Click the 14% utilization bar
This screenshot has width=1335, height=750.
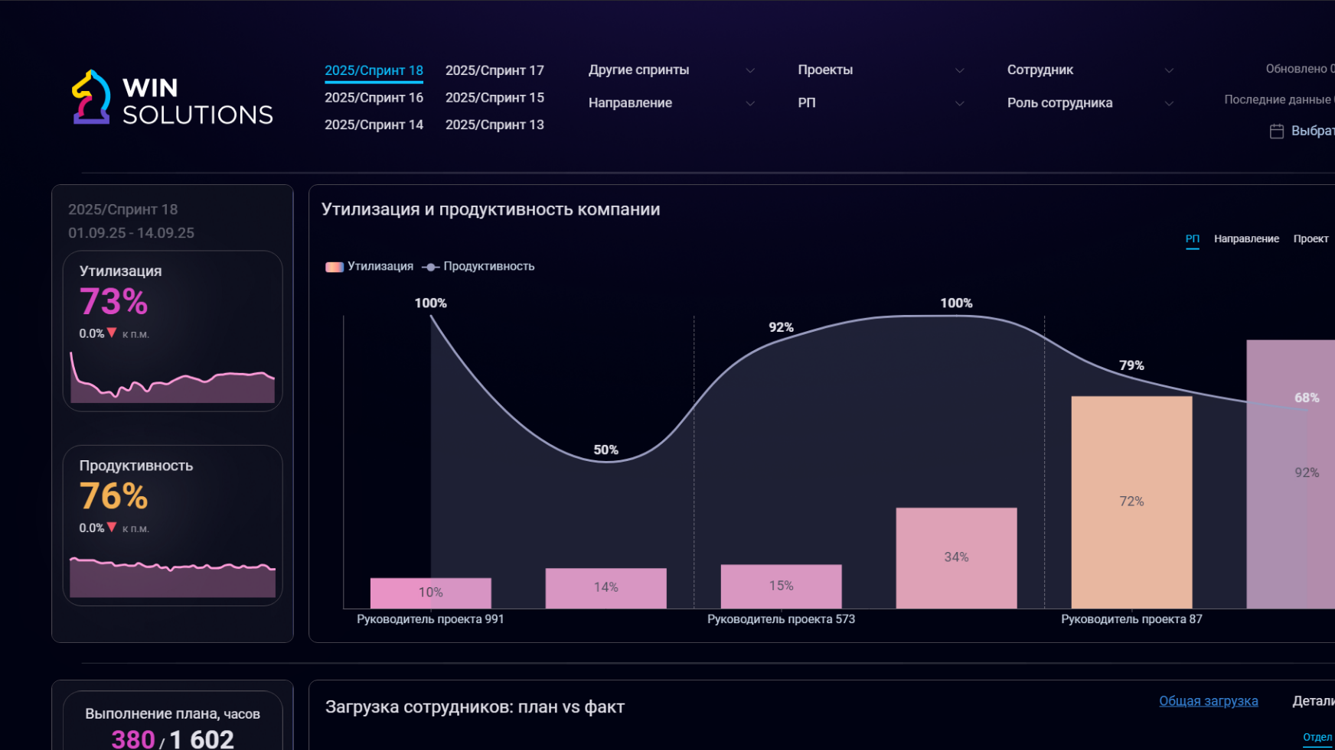click(x=605, y=589)
